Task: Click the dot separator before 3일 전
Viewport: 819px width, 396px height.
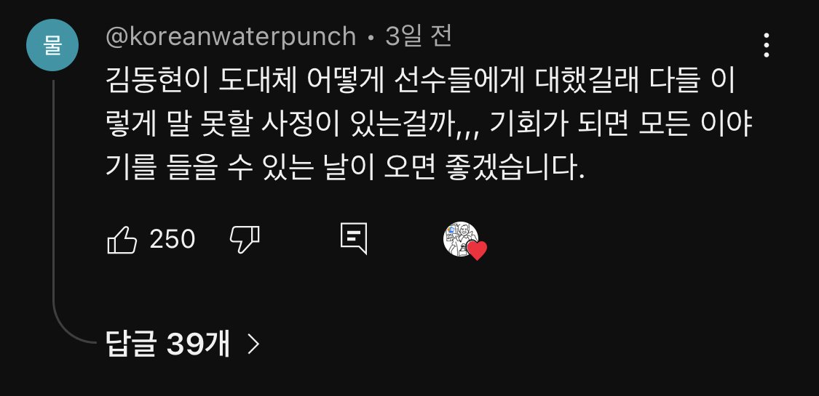Action: pos(371,38)
